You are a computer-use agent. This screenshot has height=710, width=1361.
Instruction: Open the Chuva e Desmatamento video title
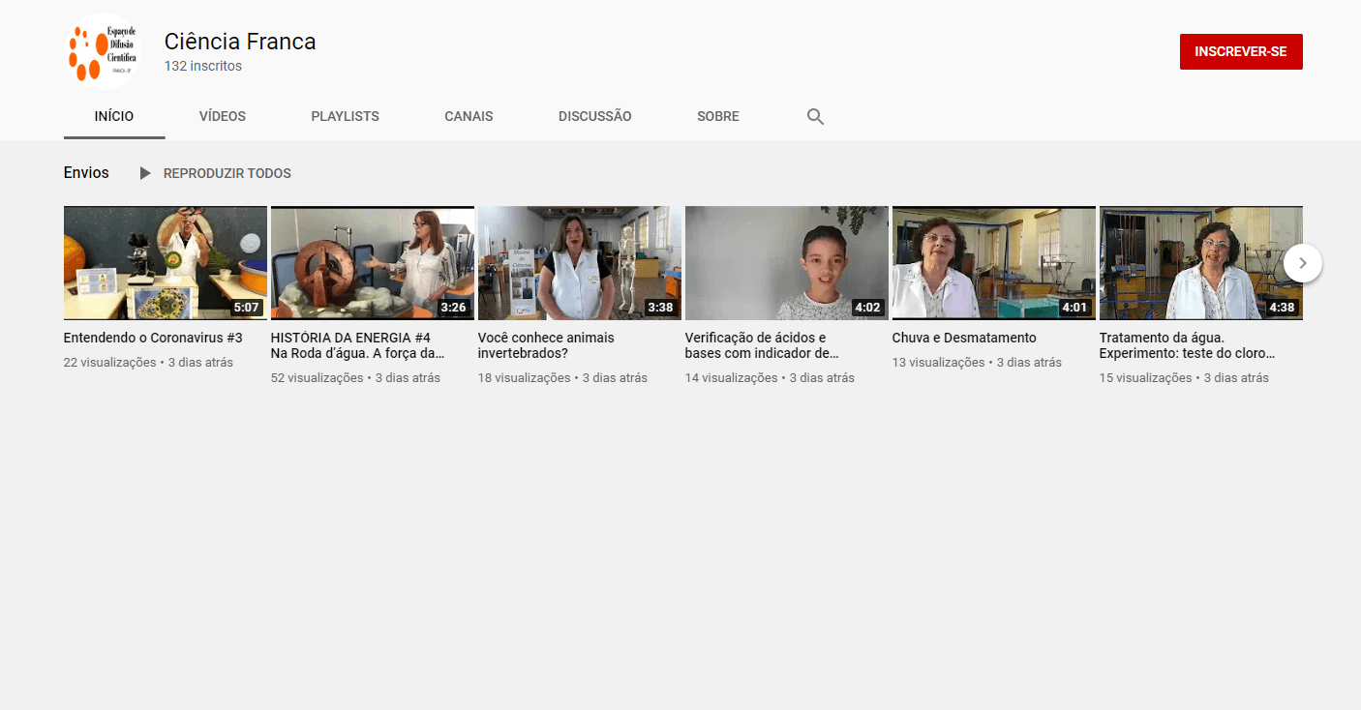point(964,337)
